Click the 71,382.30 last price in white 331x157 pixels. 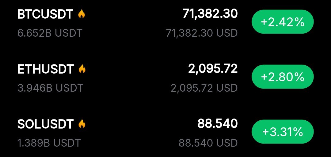point(210,14)
